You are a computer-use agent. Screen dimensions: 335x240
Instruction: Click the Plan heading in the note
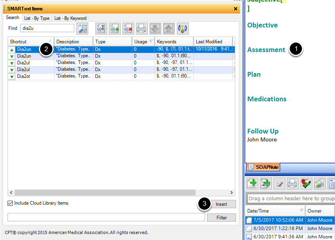pyautogui.click(x=254, y=74)
